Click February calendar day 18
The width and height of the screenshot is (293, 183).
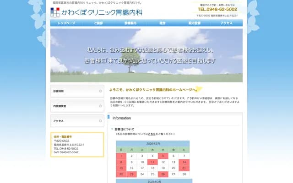tap(152, 168)
